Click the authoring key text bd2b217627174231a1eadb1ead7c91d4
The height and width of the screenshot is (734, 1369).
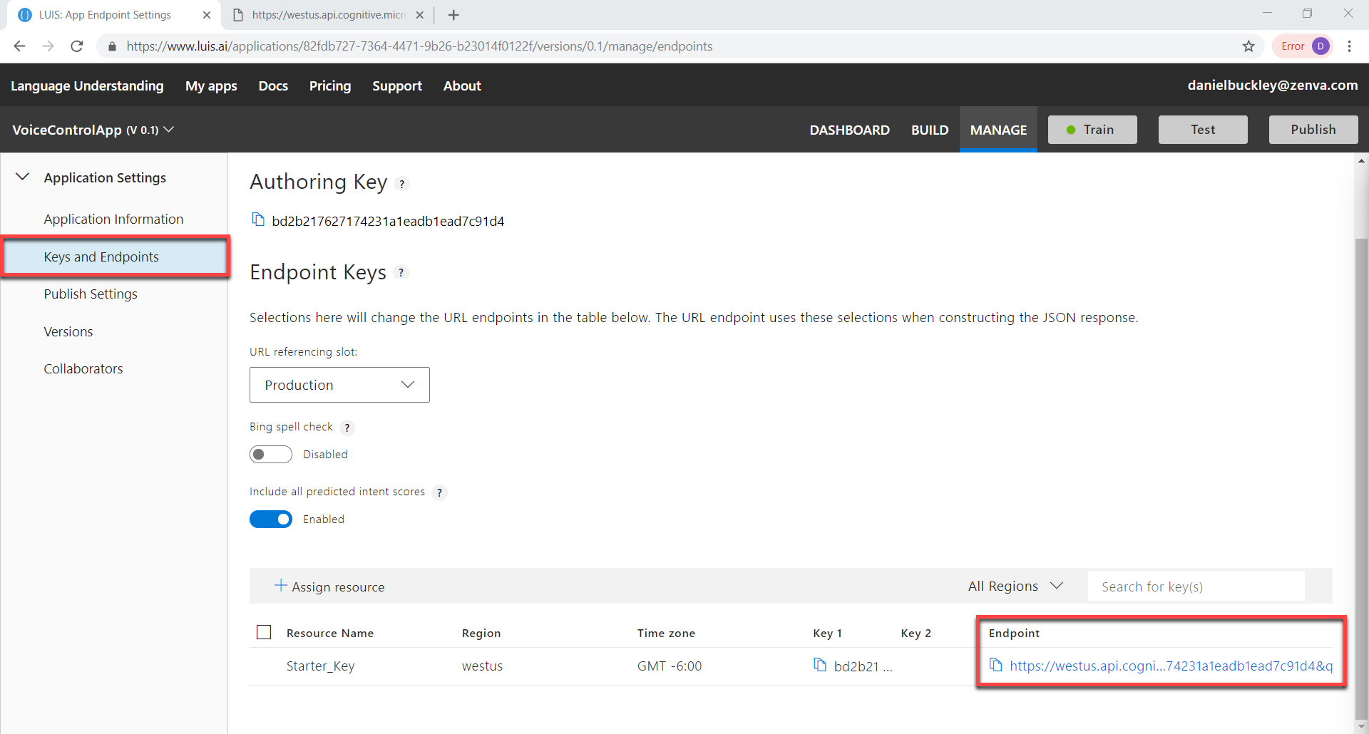[388, 221]
